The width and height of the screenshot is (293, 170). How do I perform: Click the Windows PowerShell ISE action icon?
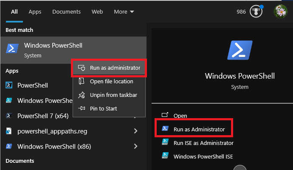pyautogui.click(x=165, y=156)
